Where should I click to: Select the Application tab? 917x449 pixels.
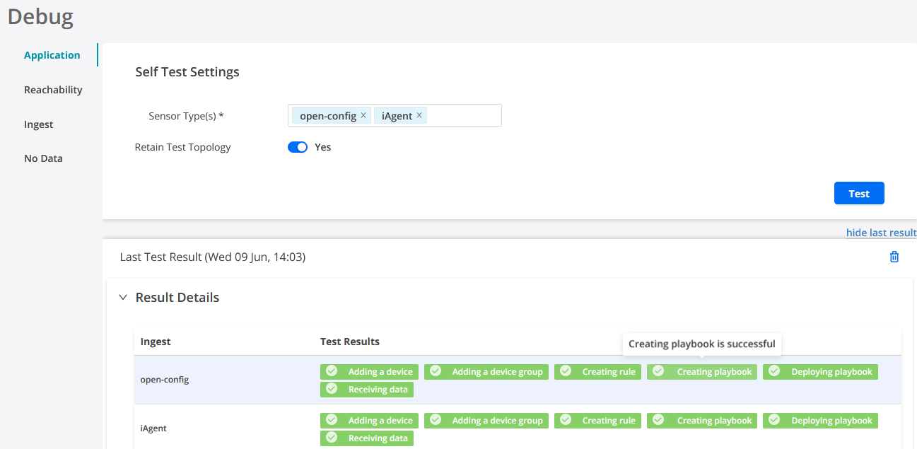click(x=52, y=55)
